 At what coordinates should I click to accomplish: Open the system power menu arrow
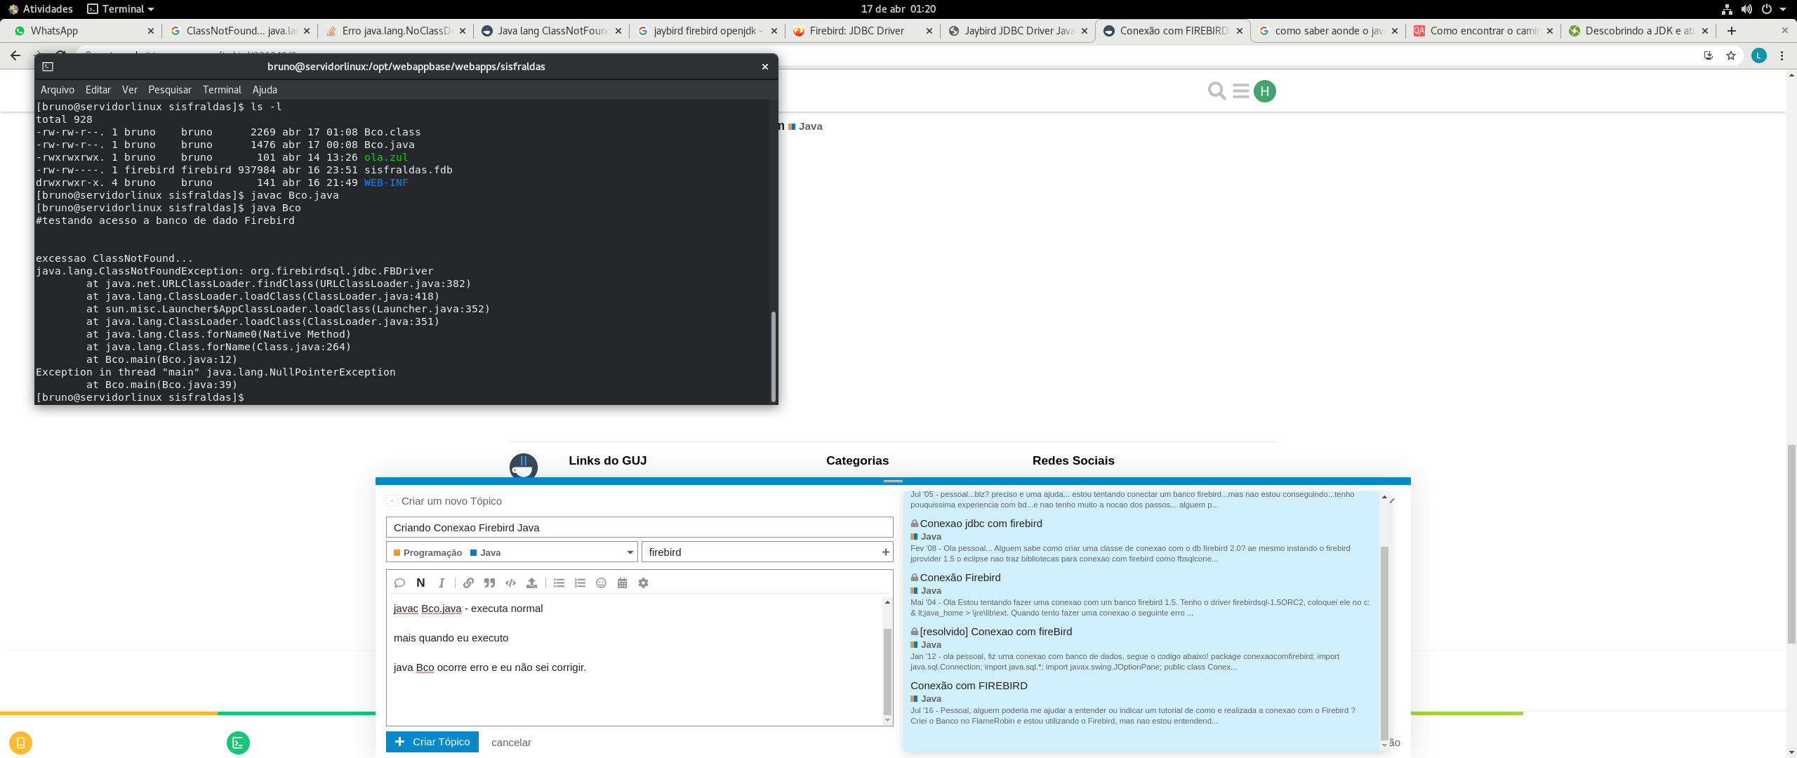(1783, 9)
